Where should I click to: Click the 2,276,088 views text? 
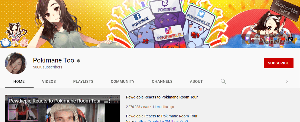pyautogui.click(x=138, y=107)
